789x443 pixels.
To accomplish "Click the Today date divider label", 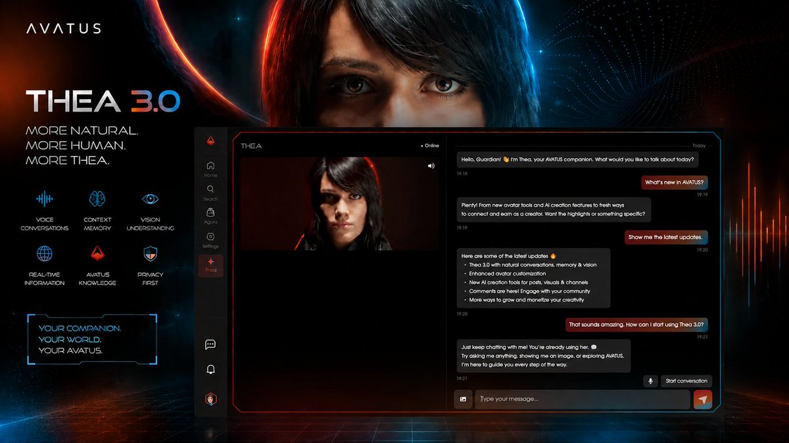I will pos(699,146).
